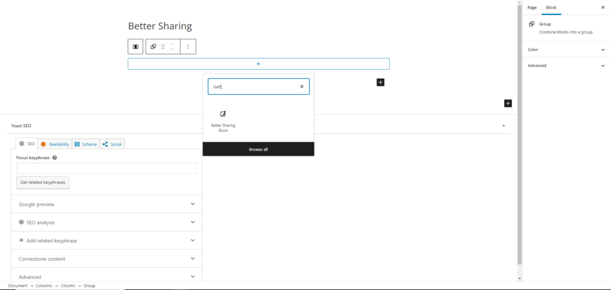Click the Focus keyphrase help icon
Screen dimensions: 611x290
pos(54,158)
